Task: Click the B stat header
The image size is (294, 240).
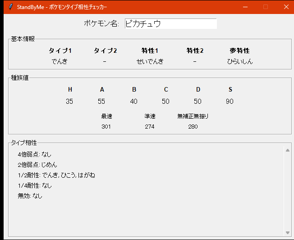Action: click(134, 89)
